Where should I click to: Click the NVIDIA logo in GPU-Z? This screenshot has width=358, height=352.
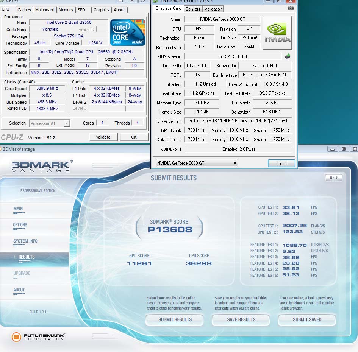coord(277,33)
